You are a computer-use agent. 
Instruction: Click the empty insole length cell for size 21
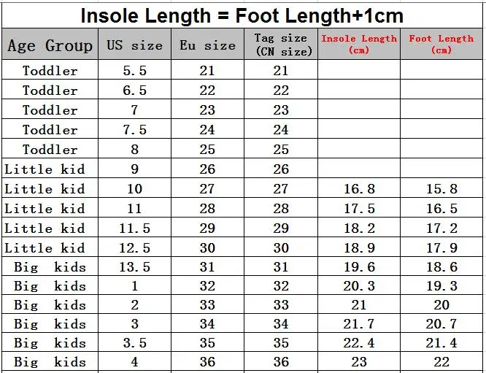pyautogui.click(x=359, y=70)
